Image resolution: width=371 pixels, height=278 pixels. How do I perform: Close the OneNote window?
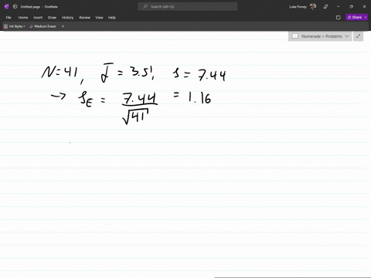pos(364,7)
